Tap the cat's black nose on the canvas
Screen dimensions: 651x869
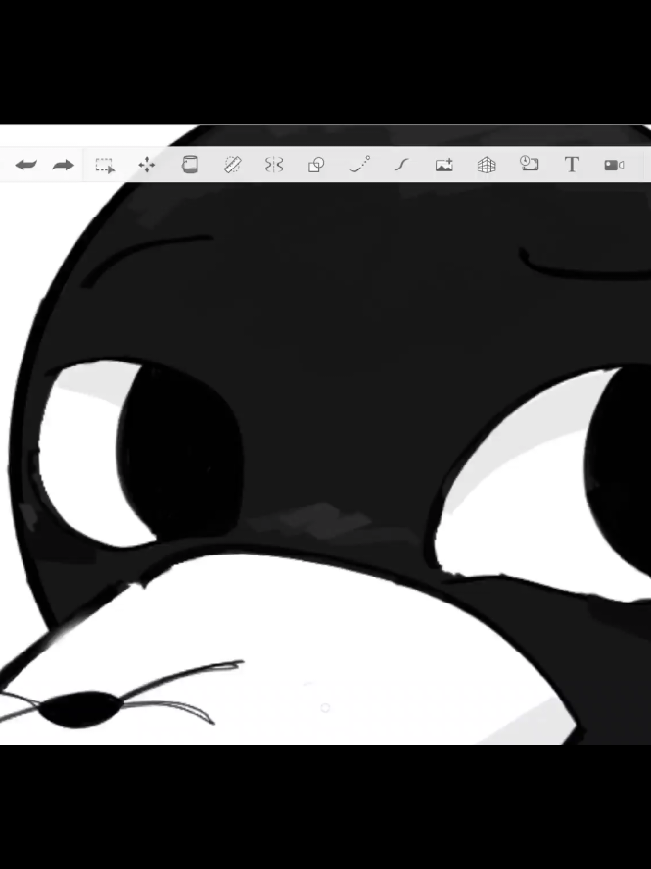[x=81, y=709]
